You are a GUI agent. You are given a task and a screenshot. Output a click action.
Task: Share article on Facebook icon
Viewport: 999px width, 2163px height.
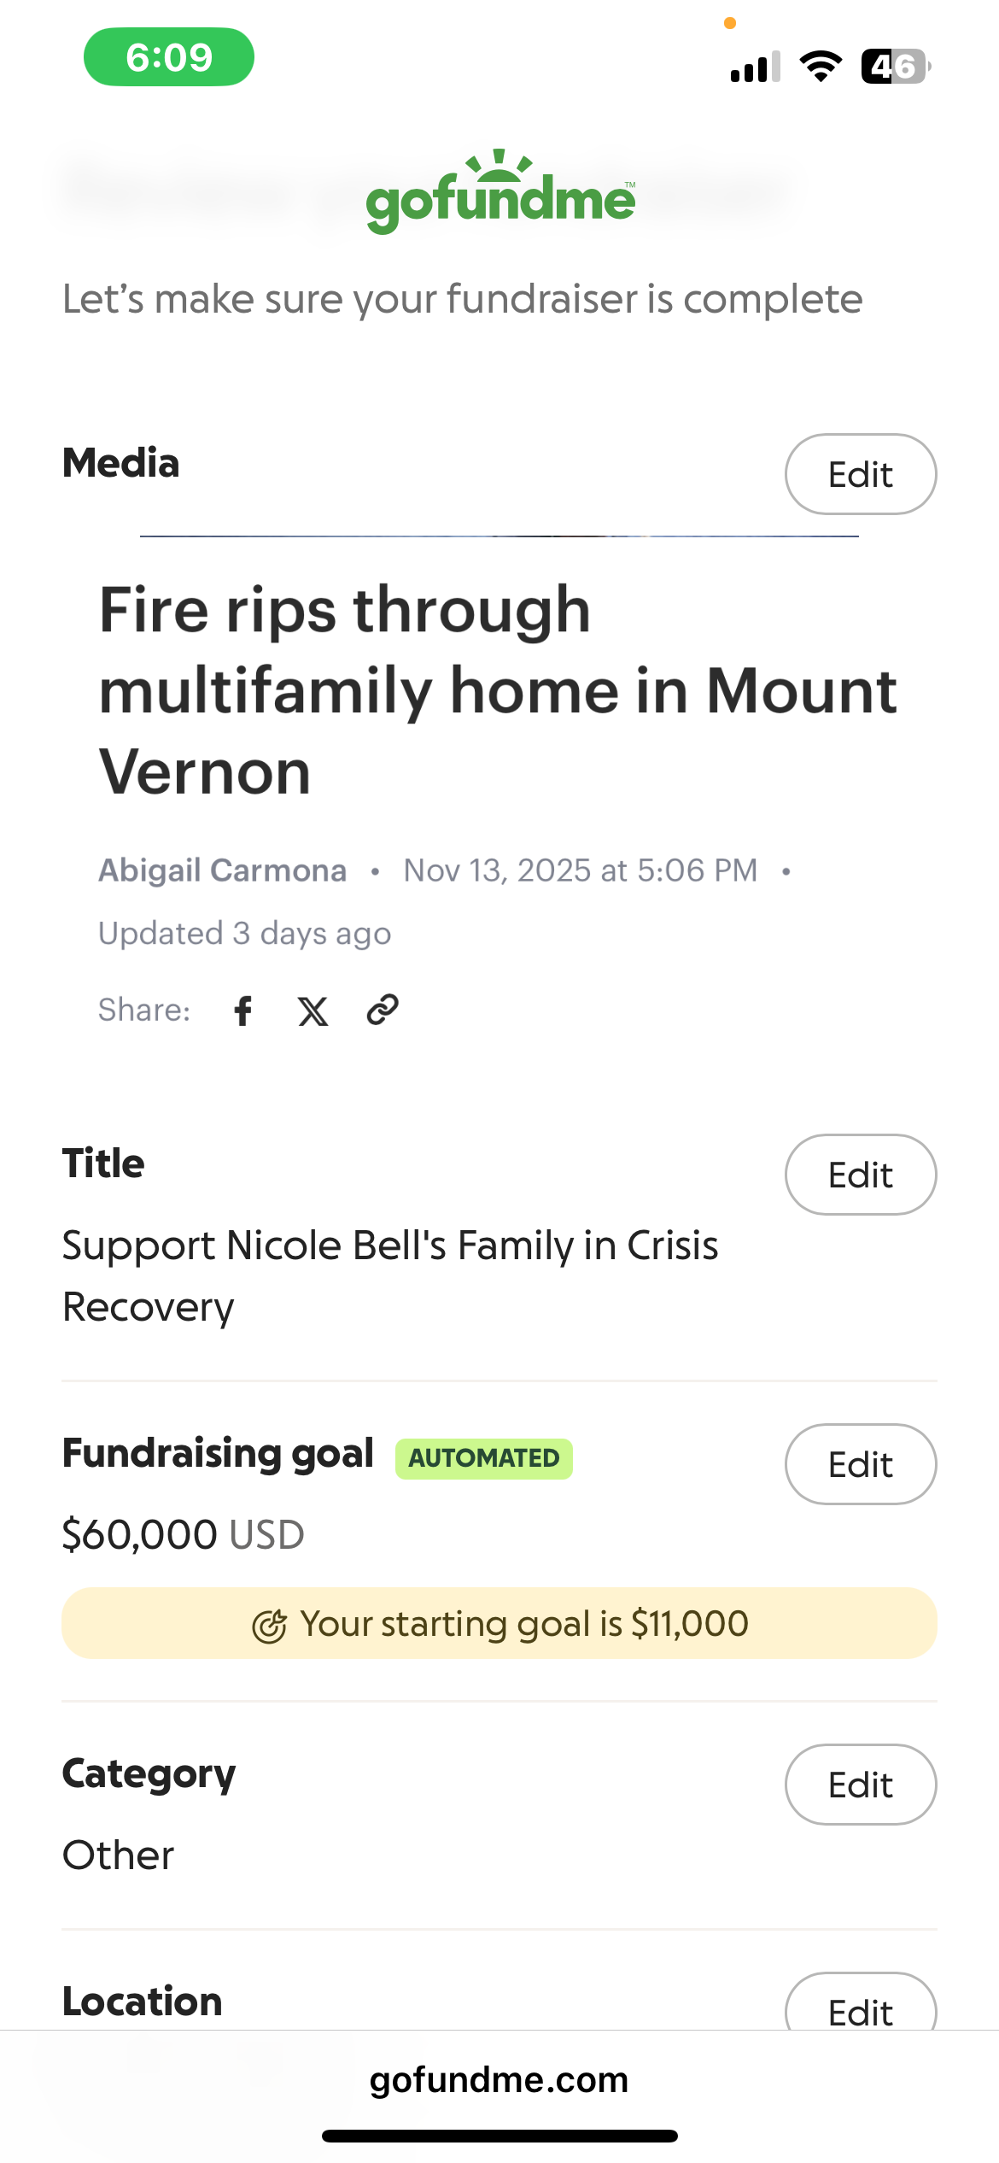[x=243, y=1011]
